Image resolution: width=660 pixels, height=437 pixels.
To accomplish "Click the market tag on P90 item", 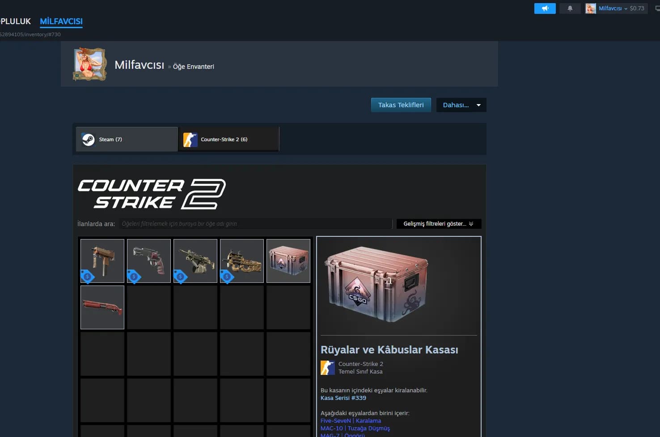I will tap(227, 277).
